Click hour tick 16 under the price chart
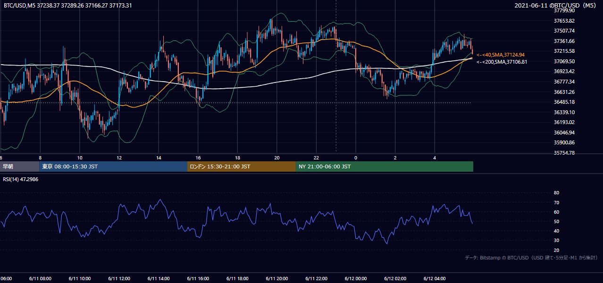Screen dimensions: 603x283 pos(198,158)
